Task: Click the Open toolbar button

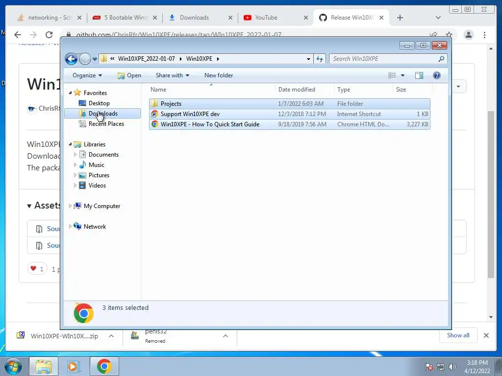Action: [129, 75]
